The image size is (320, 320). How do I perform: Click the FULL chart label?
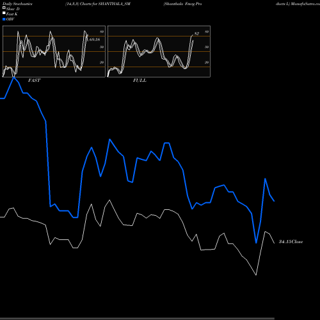[x=140, y=81]
